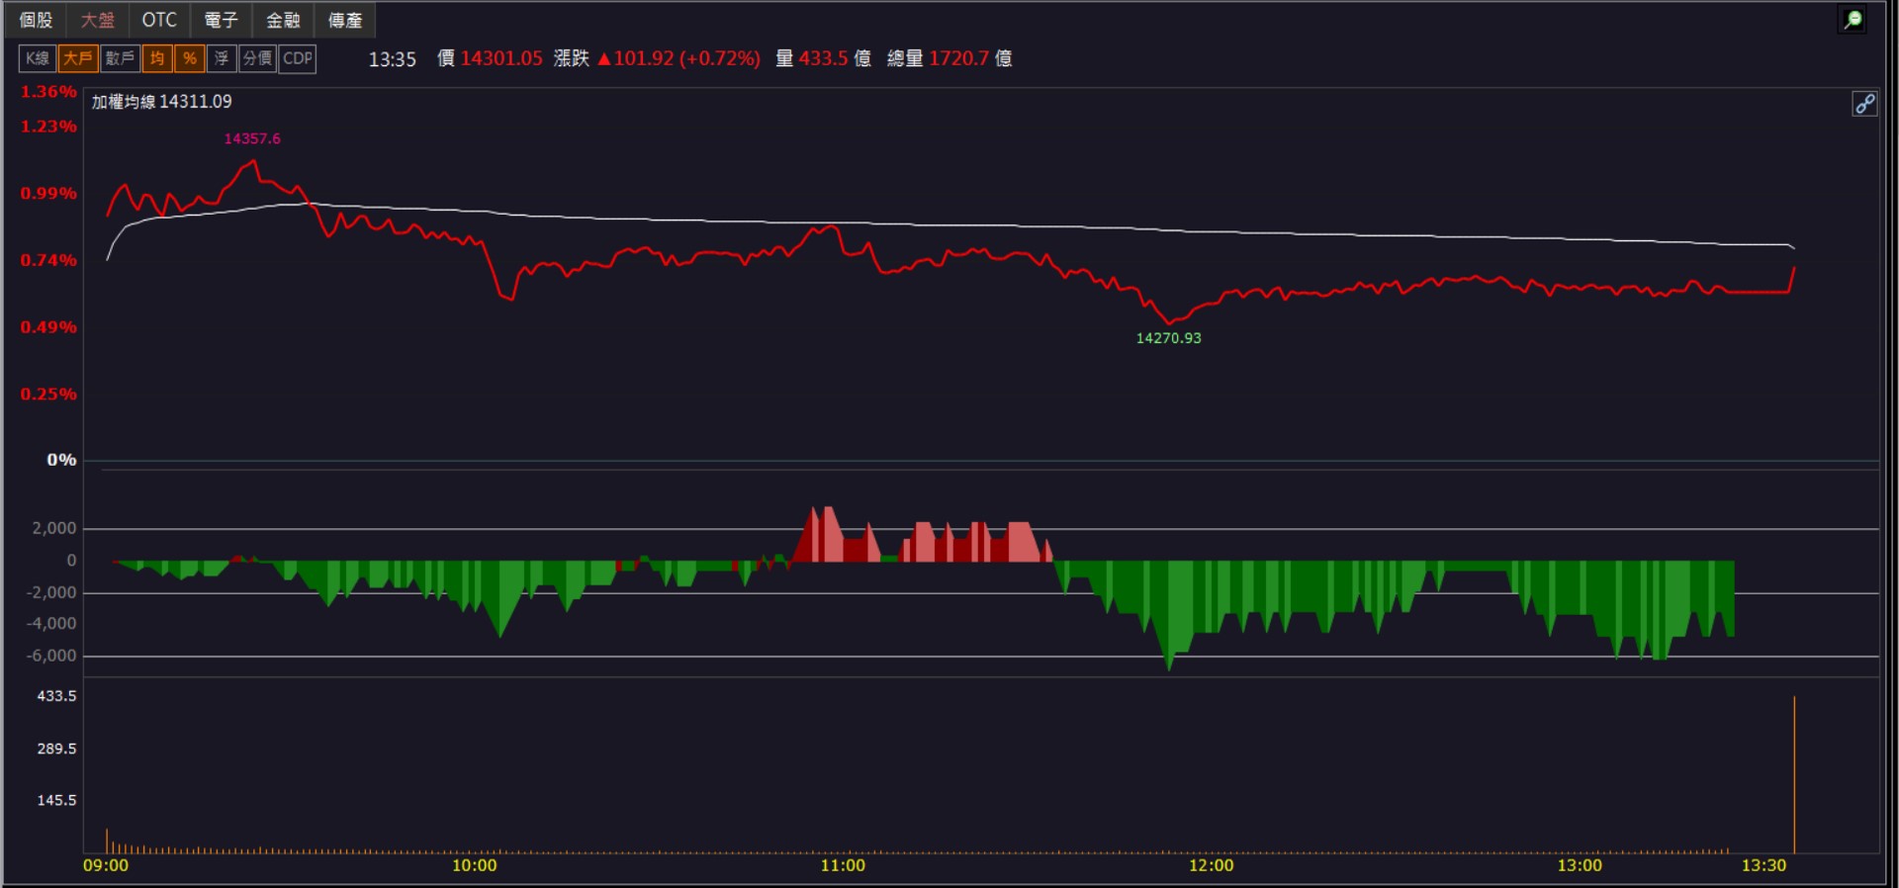
Task: Select the 傳產 sector tab
Action: [x=345, y=20]
